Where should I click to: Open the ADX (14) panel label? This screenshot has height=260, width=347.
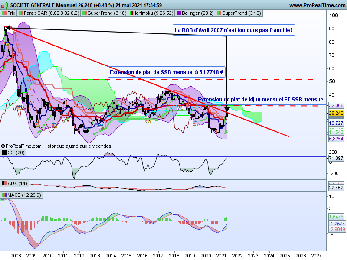(15, 183)
